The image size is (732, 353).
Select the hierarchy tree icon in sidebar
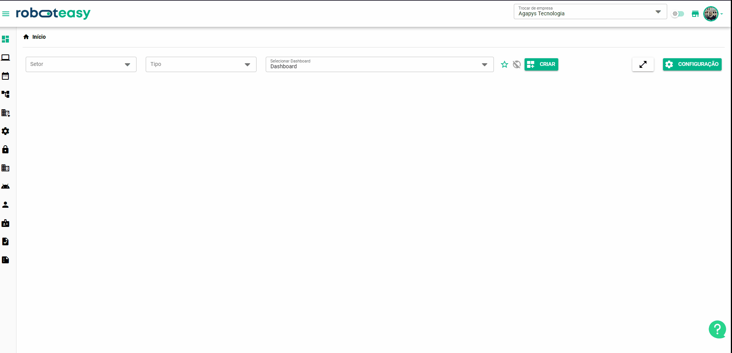click(5, 94)
